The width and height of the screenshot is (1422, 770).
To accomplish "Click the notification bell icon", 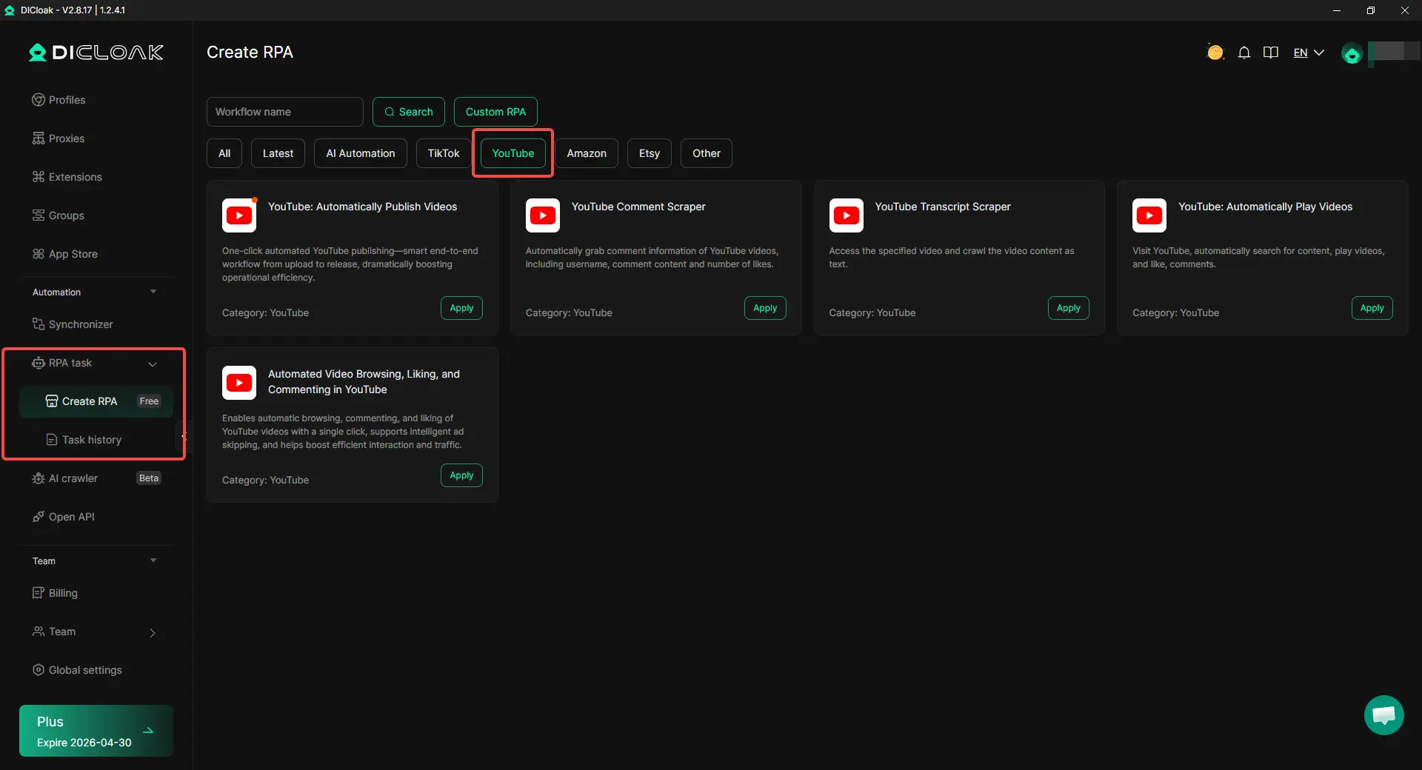I will pos(1244,53).
